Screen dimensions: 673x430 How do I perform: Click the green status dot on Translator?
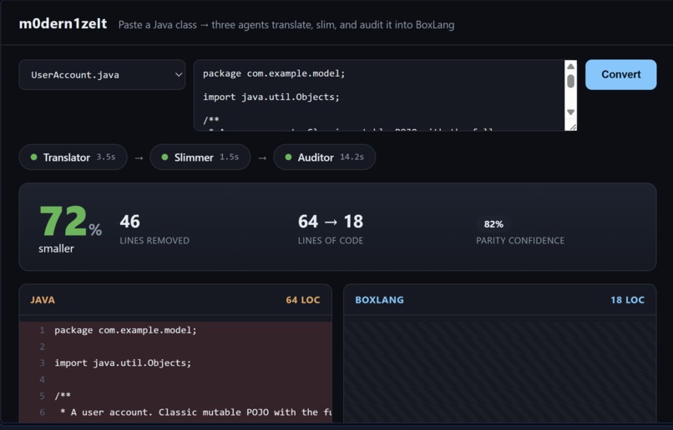pyautogui.click(x=34, y=157)
